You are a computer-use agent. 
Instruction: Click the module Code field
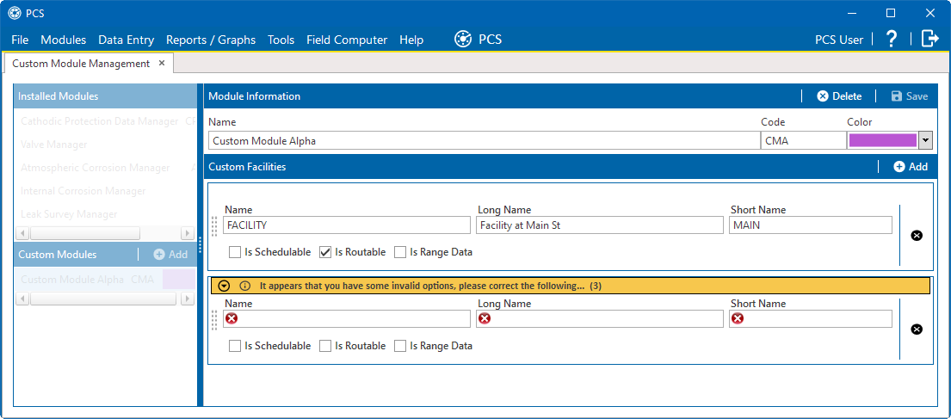click(x=802, y=141)
